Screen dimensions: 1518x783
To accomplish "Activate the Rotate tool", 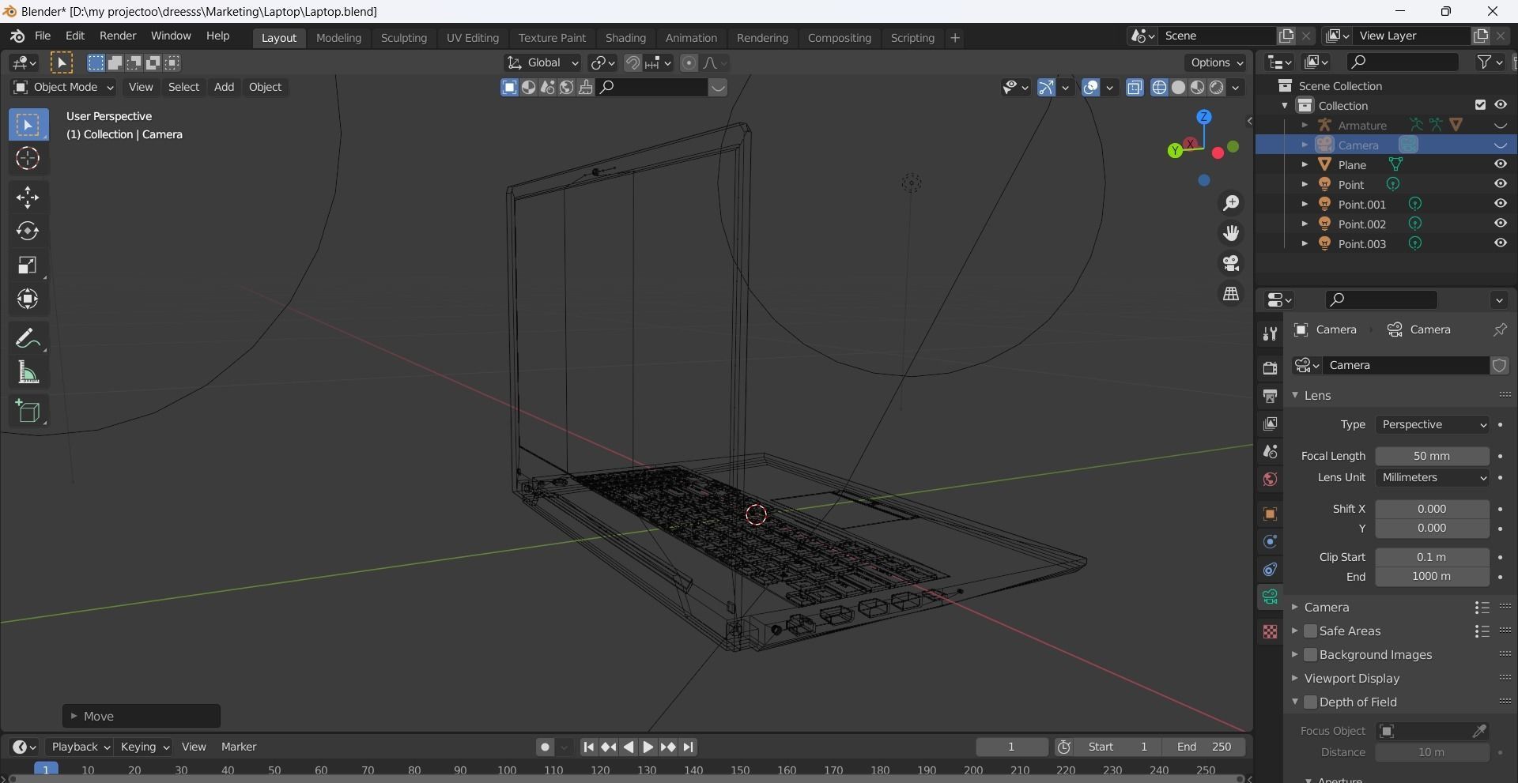I will [x=28, y=232].
